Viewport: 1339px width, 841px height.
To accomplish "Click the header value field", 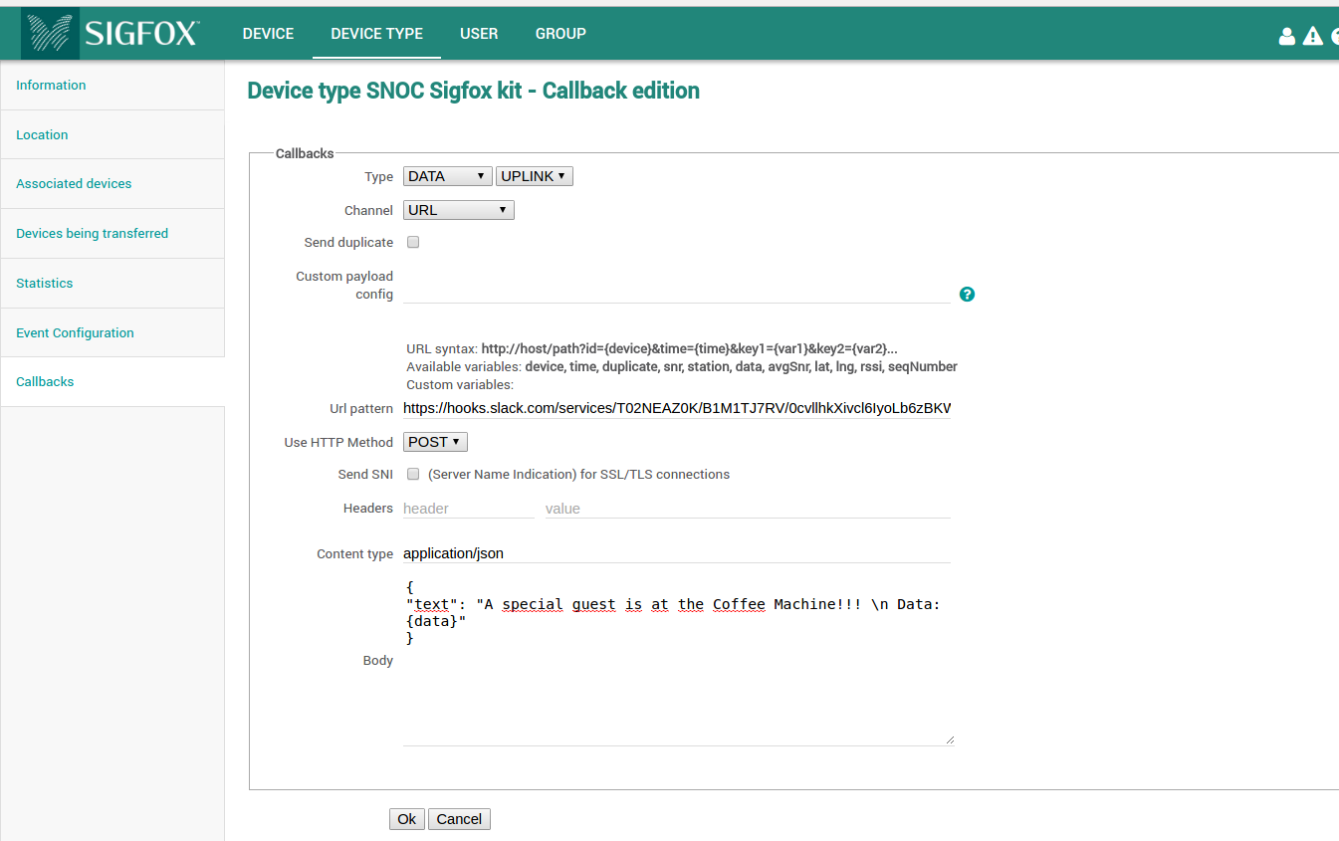I will coord(748,509).
